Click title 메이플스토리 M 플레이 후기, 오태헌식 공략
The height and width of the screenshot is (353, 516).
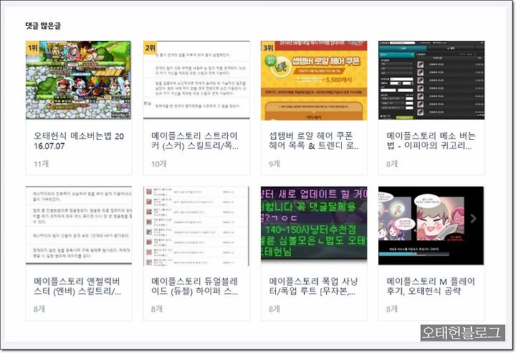(x=431, y=286)
